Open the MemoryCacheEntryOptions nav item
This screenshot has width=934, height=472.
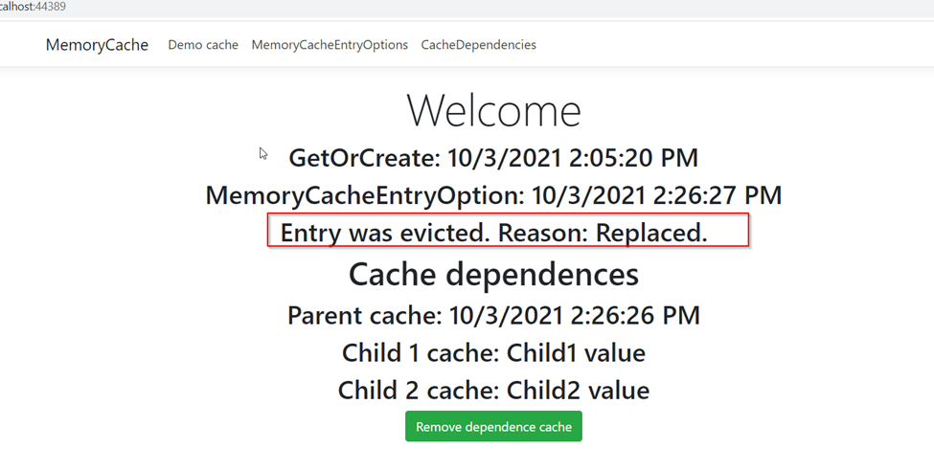point(330,45)
